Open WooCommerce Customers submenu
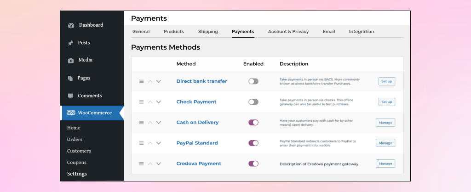The width and height of the screenshot is (471, 192). pyautogui.click(x=79, y=151)
